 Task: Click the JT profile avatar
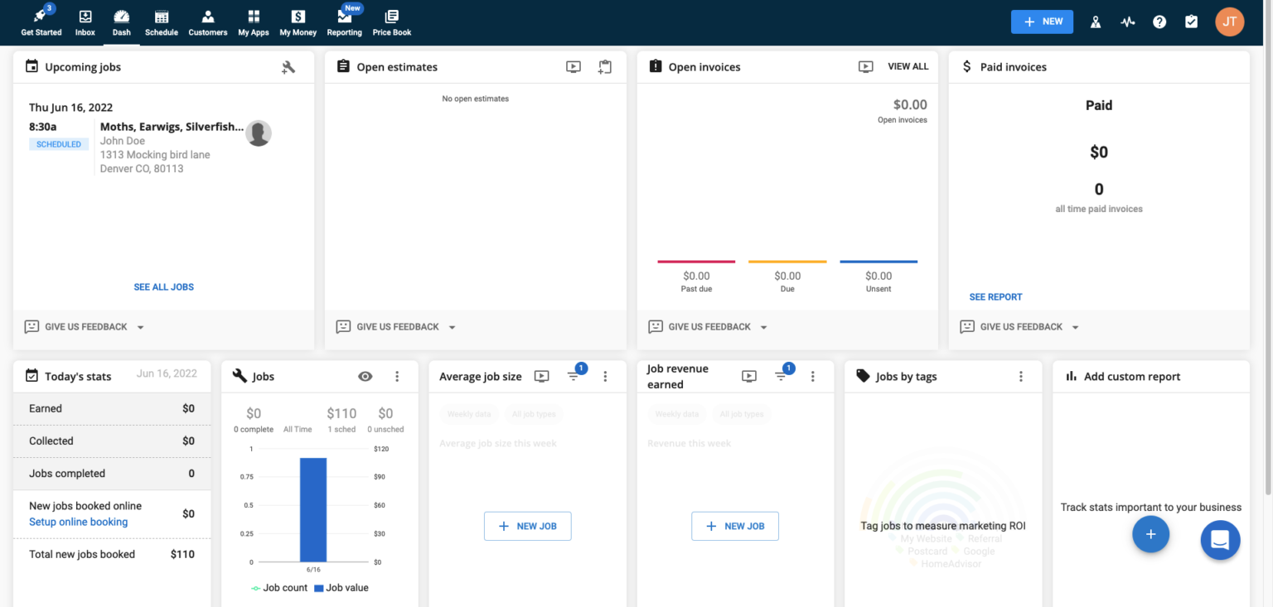point(1230,22)
